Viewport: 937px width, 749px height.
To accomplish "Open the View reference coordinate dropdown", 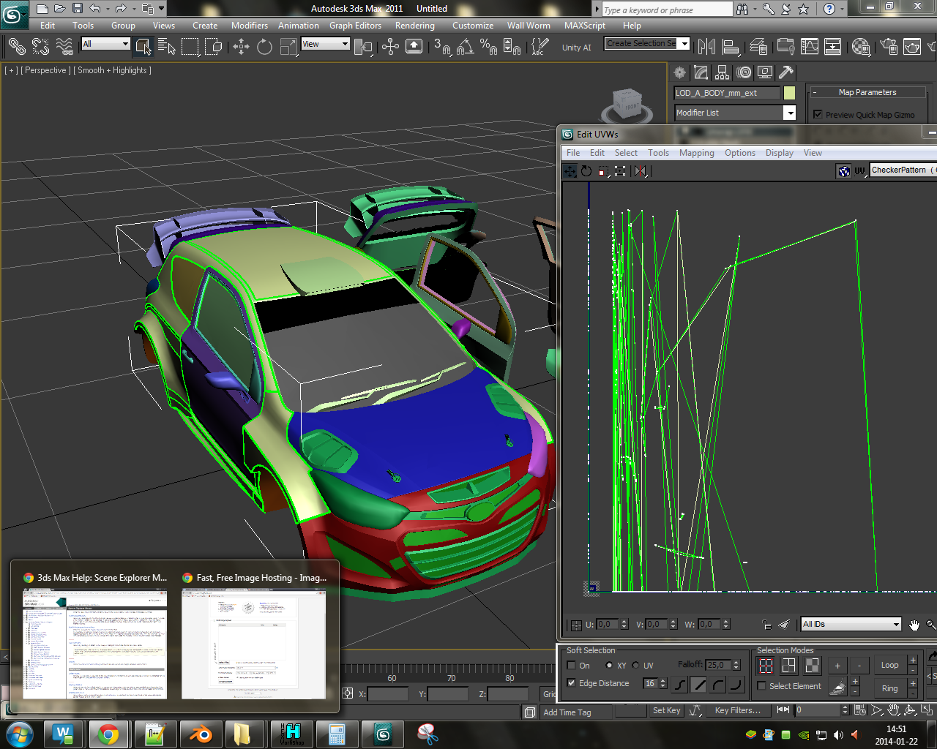I will [x=326, y=45].
